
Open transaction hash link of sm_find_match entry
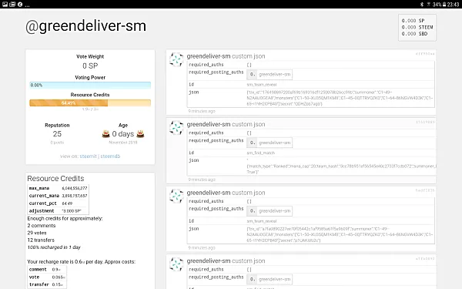[425, 122]
